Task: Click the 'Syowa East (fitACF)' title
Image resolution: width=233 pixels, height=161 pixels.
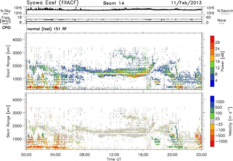Action: coord(52,3)
